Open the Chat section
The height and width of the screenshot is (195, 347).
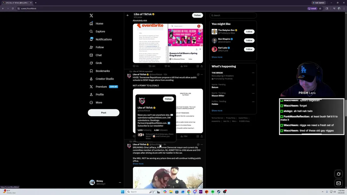coord(95,55)
